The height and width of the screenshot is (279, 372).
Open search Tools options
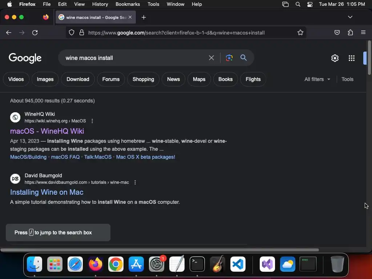347,79
